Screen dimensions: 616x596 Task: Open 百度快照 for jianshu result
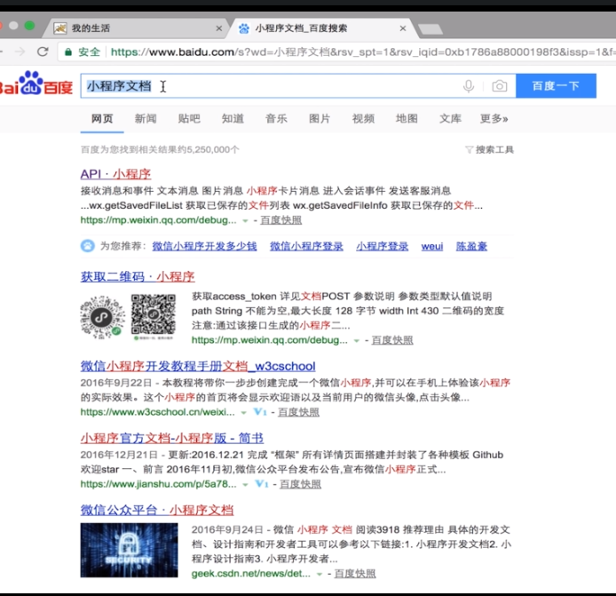(300, 484)
